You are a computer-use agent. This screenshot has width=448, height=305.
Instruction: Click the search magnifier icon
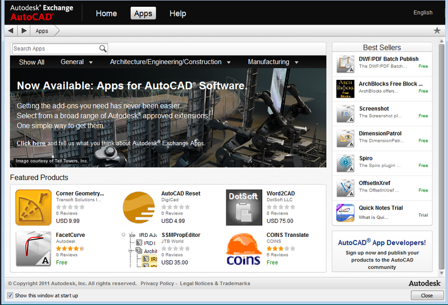(103, 49)
